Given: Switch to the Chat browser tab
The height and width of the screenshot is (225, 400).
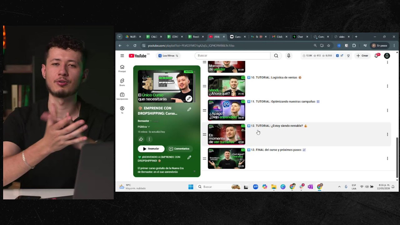Looking at the screenshot, I should click(300, 37).
